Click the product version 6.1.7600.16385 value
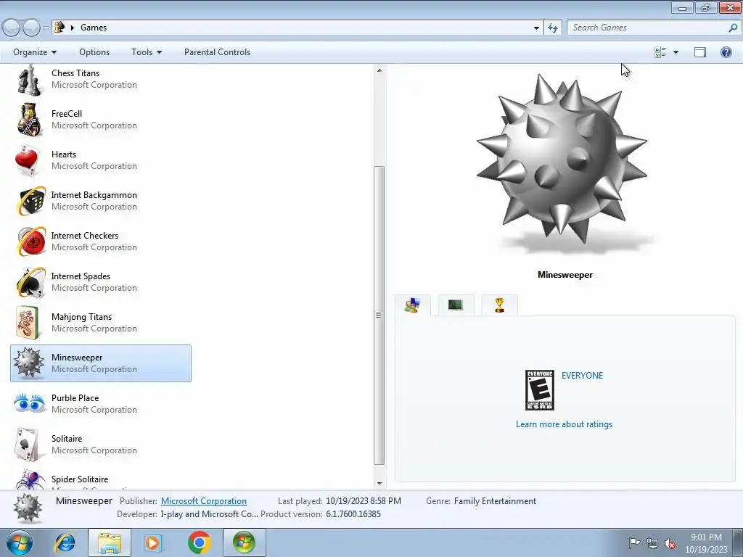Screen dimensions: 743x557 pos(353,514)
